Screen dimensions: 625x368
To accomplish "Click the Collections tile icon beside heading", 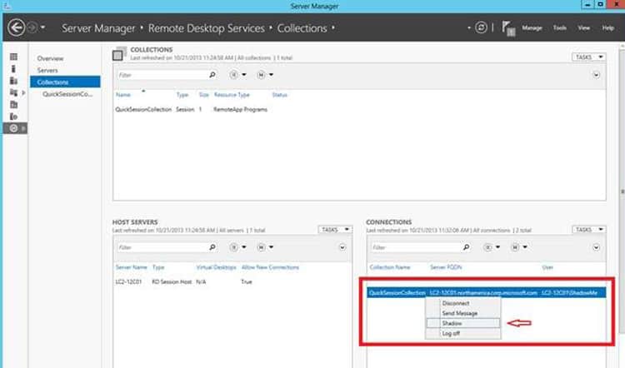I will coord(119,54).
